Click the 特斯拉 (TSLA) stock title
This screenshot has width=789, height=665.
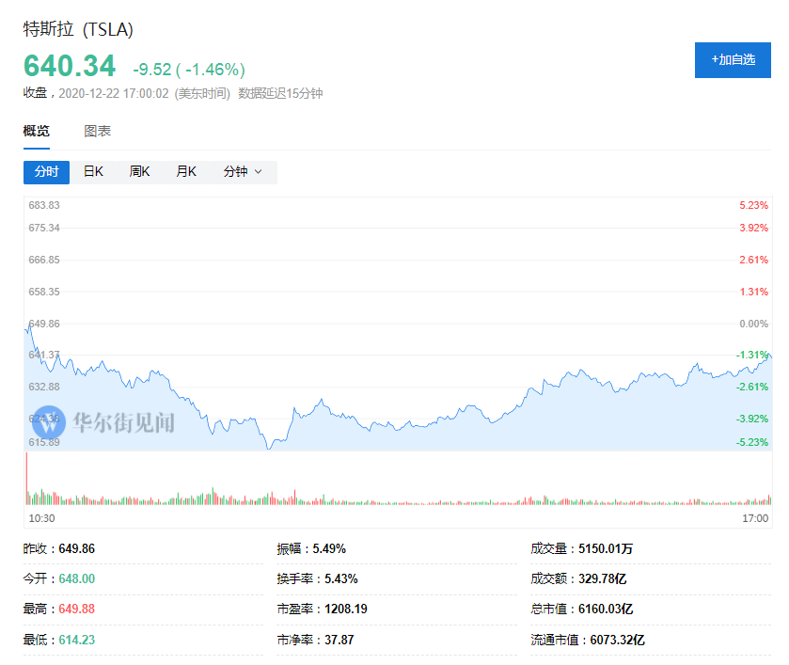click(x=78, y=29)
